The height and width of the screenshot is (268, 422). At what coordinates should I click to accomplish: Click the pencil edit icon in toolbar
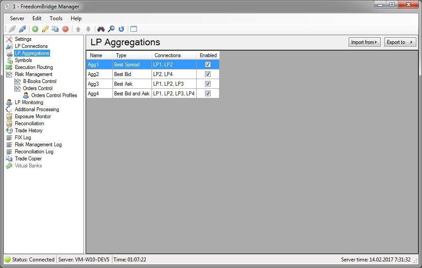[x=45, y=29]
